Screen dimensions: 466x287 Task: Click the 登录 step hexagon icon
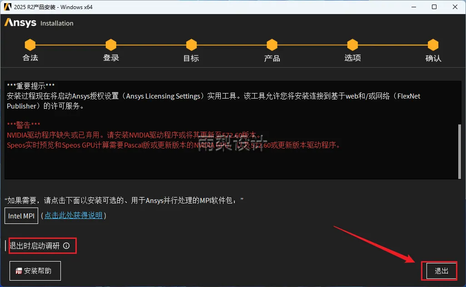pyautogui.click(x=111, y=45)
